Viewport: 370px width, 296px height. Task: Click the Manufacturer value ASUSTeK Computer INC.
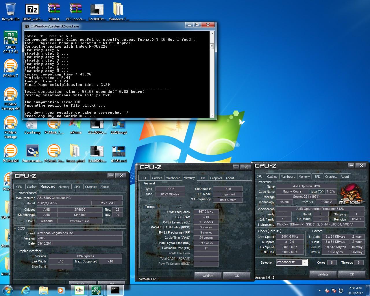pyautogui.click(x=79, y=198)
